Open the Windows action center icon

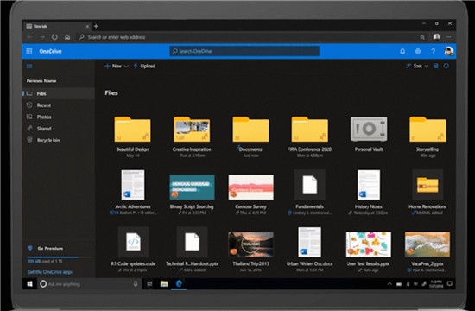[450, 283]
